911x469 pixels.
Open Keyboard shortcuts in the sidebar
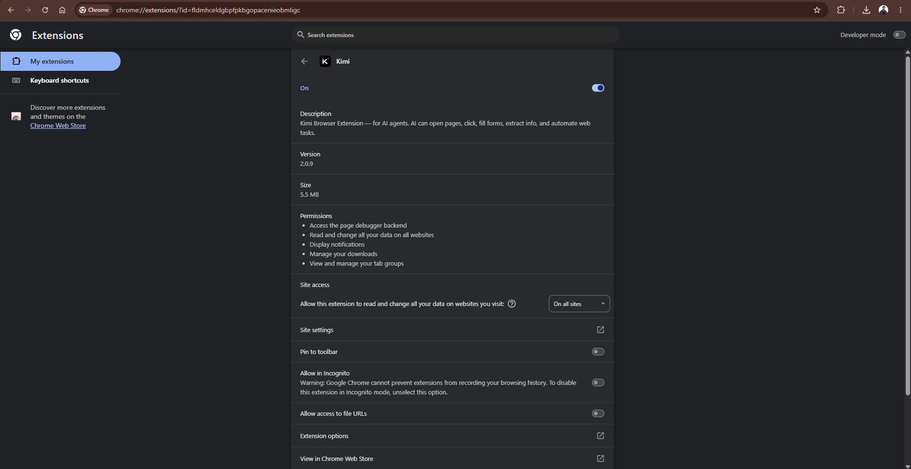pyautogui.click(x=60, y=80)
